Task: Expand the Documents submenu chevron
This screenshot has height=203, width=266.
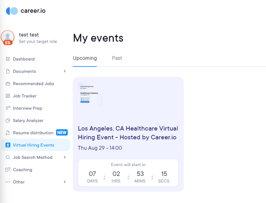Action: coord(65,71)
